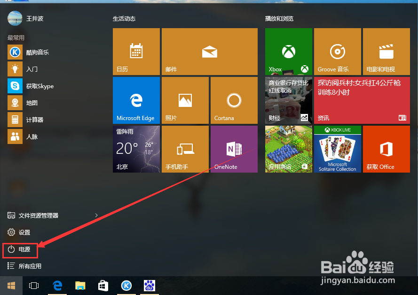This screenshot has width=418, height=295.
Task: Open the Edge icon on the taskbar
Action: (57, 286)
